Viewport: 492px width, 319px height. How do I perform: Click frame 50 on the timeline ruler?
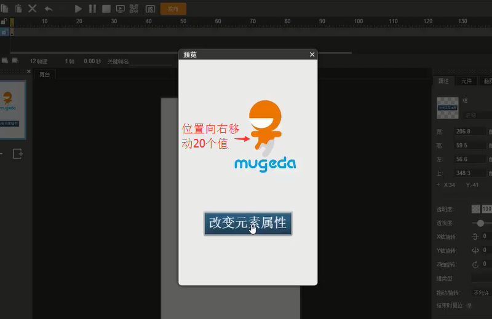tap(183, 22)
